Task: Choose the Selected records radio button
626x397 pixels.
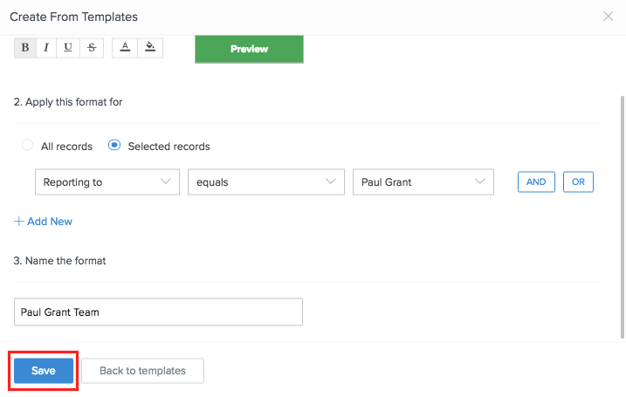Action: pyautogui.click(x=114, y=146)
